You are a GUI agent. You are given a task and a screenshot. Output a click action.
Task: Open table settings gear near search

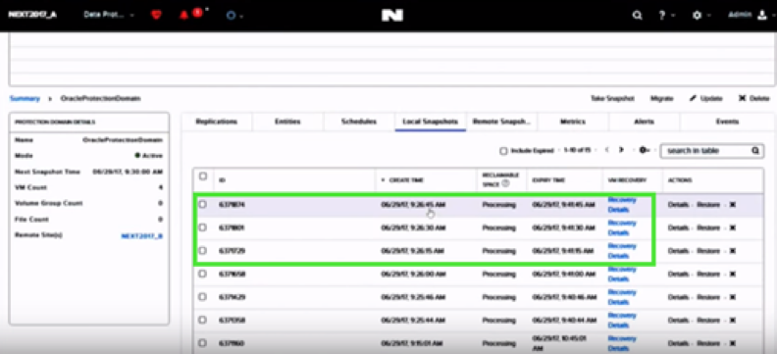click(x=644, y=150)
